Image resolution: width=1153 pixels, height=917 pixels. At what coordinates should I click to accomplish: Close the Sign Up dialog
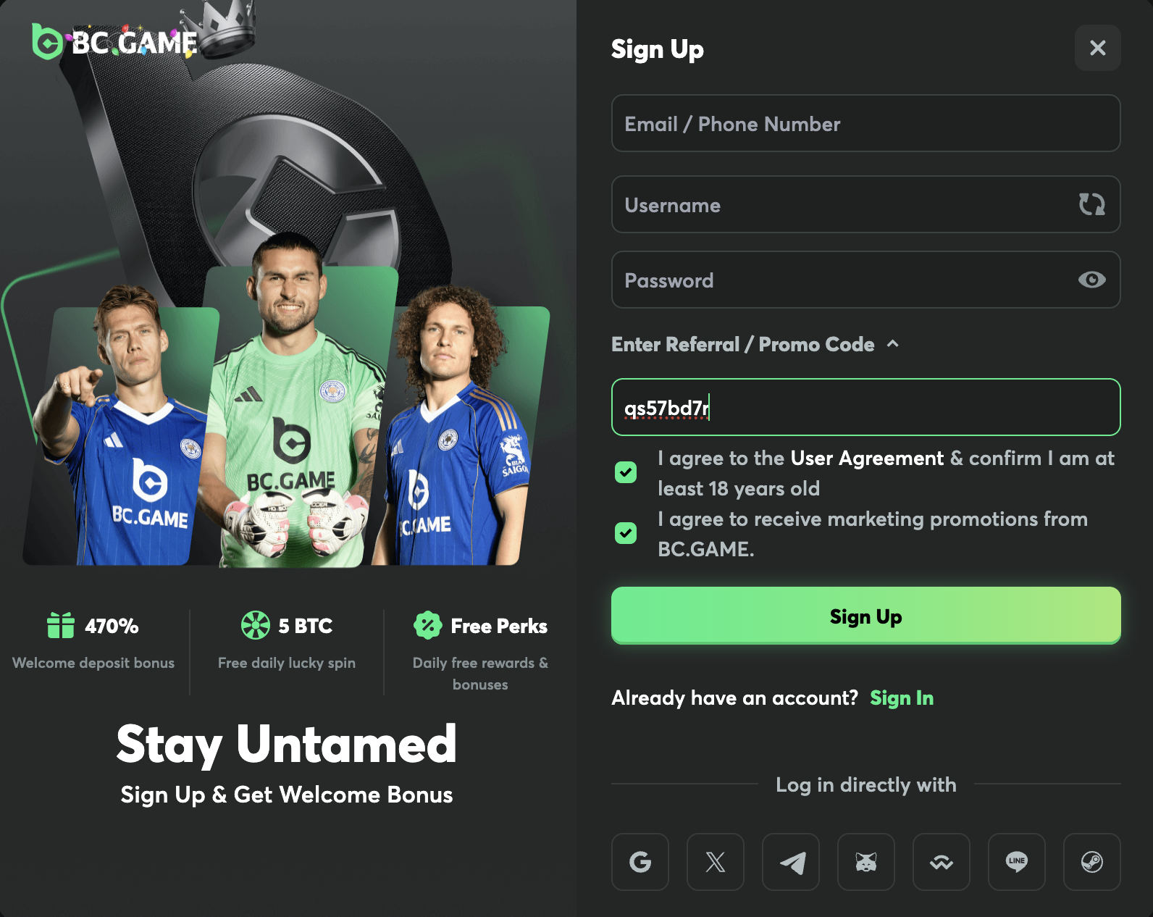[1097, 48]
